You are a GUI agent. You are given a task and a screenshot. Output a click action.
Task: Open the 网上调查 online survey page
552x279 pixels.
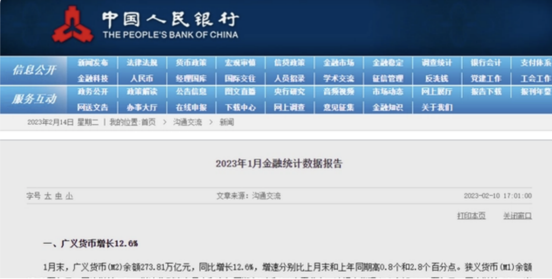click(x=289, y=107)
